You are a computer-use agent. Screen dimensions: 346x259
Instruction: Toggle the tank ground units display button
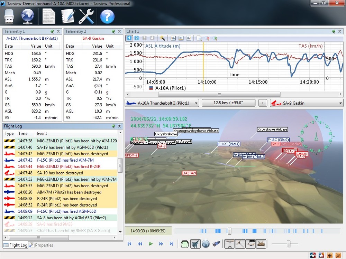[x=261, y=244]
